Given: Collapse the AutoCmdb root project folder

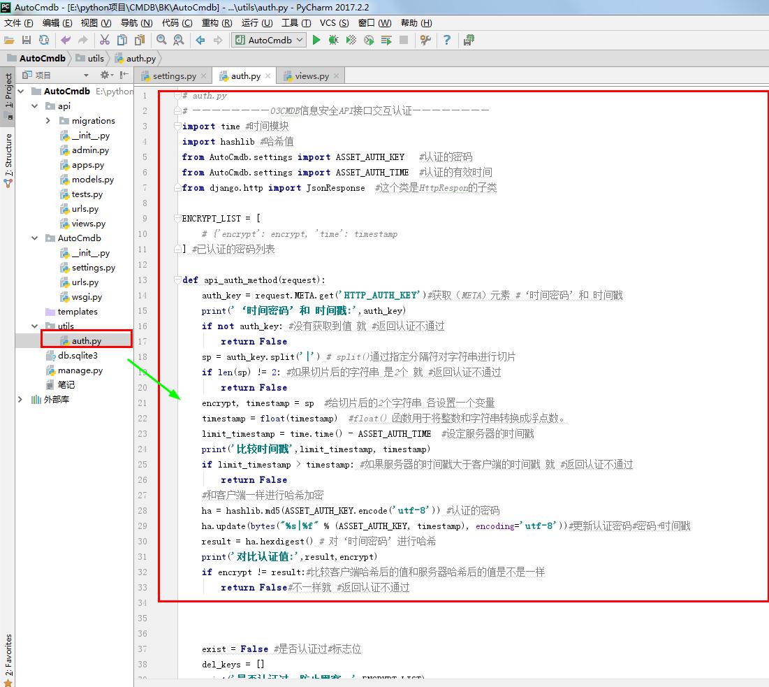Looking at the screenshot, I should click(x=21, y=92).
